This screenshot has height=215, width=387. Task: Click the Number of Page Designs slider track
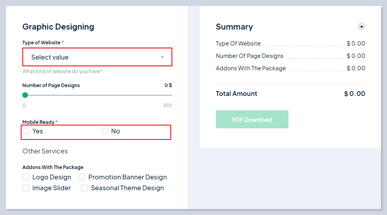(100, 95)
